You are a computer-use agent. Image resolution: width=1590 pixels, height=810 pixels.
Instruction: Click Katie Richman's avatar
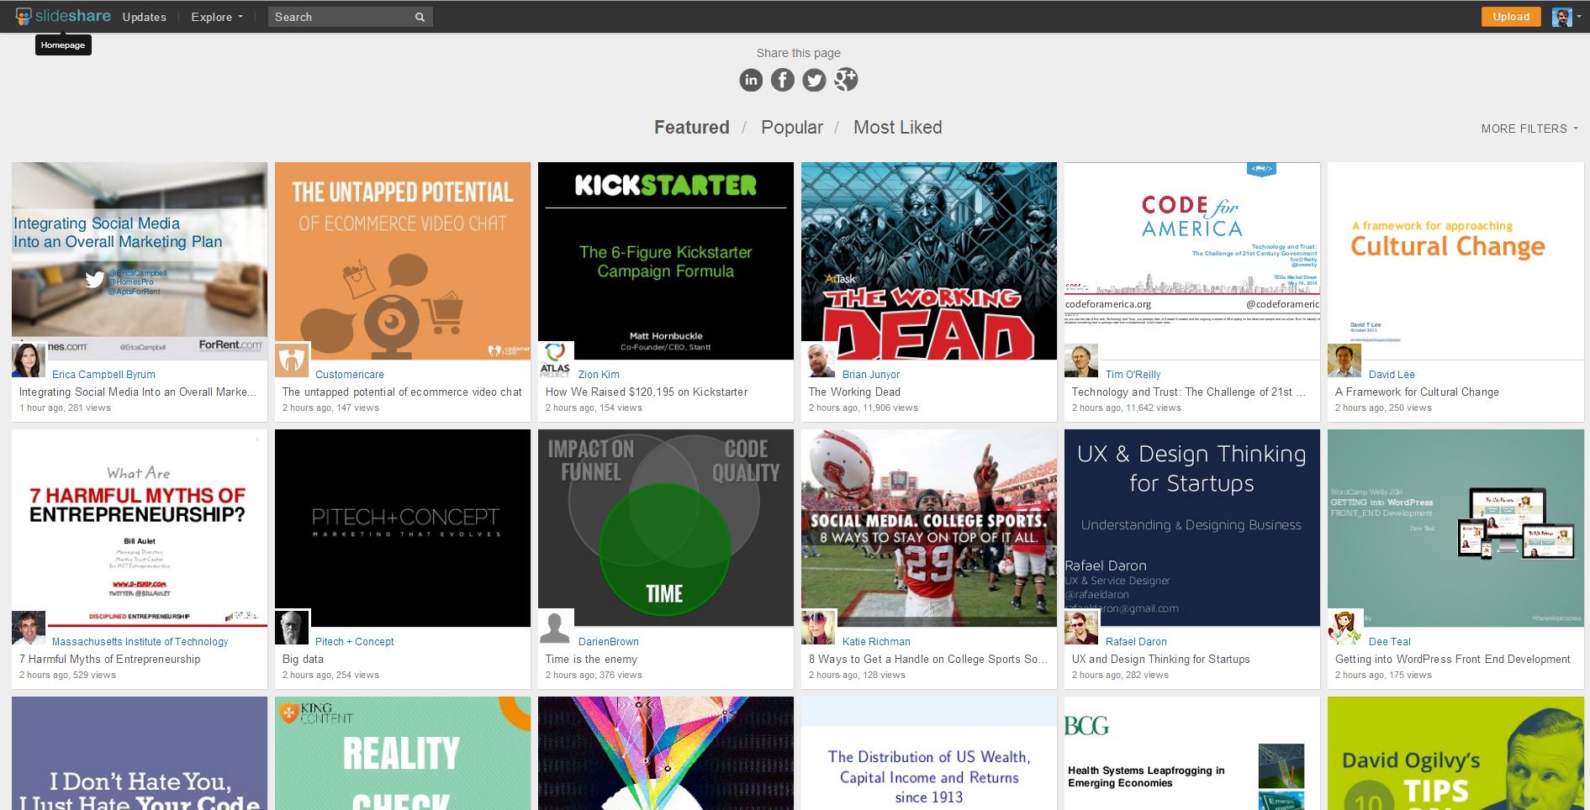(819, 628)
